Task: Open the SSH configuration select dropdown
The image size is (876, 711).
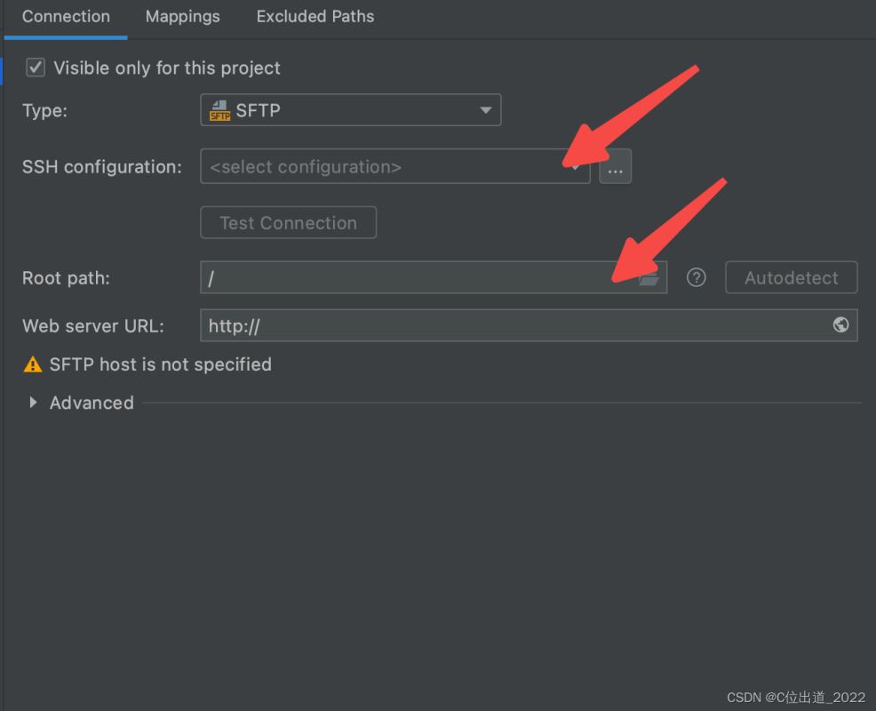Action: pos(395,166)
